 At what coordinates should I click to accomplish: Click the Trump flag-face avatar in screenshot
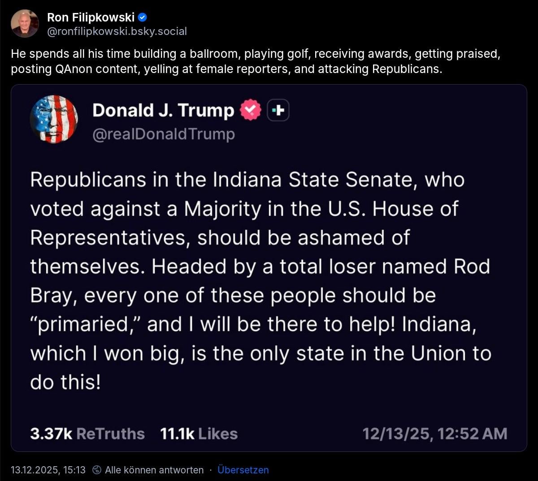(54, 119)
